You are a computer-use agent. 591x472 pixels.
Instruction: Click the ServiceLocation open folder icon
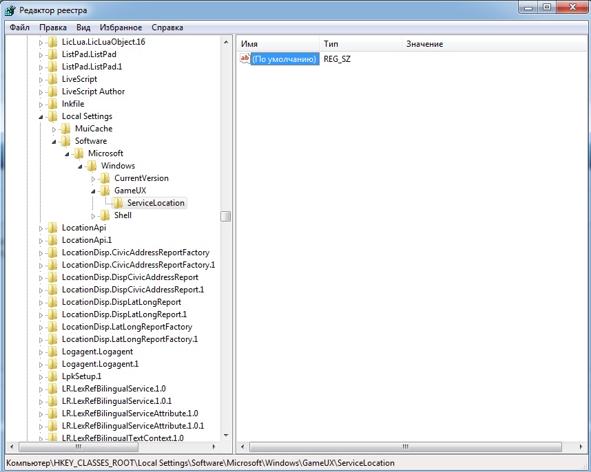coord(118,203)
